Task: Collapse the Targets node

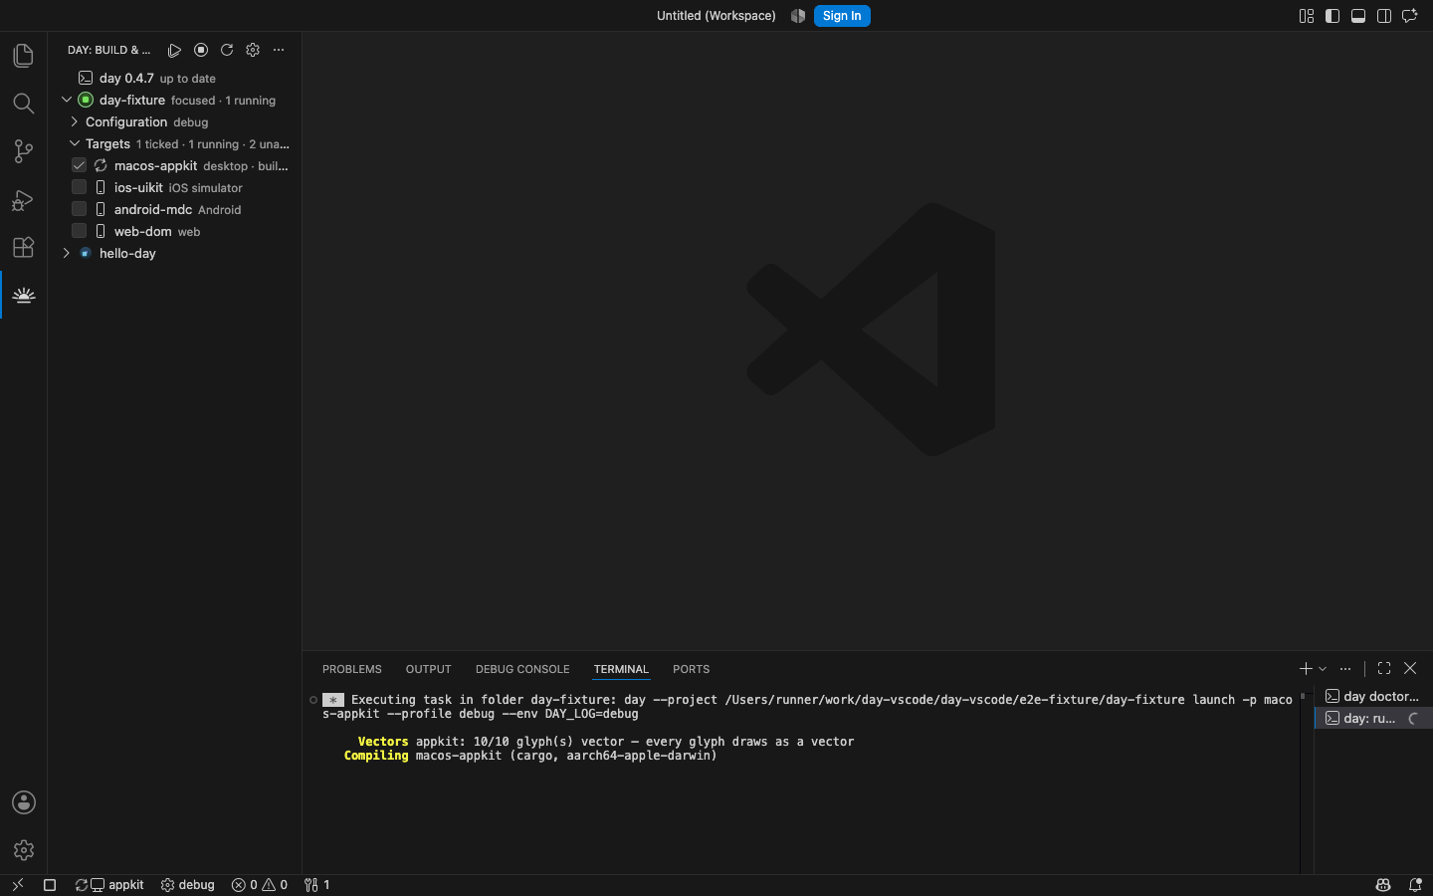Action: click(75, 143)
